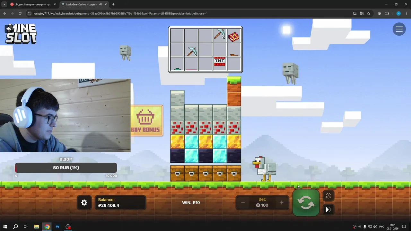Go back in browser history
Screen dimensions: 411x231
tap(4, 13)
